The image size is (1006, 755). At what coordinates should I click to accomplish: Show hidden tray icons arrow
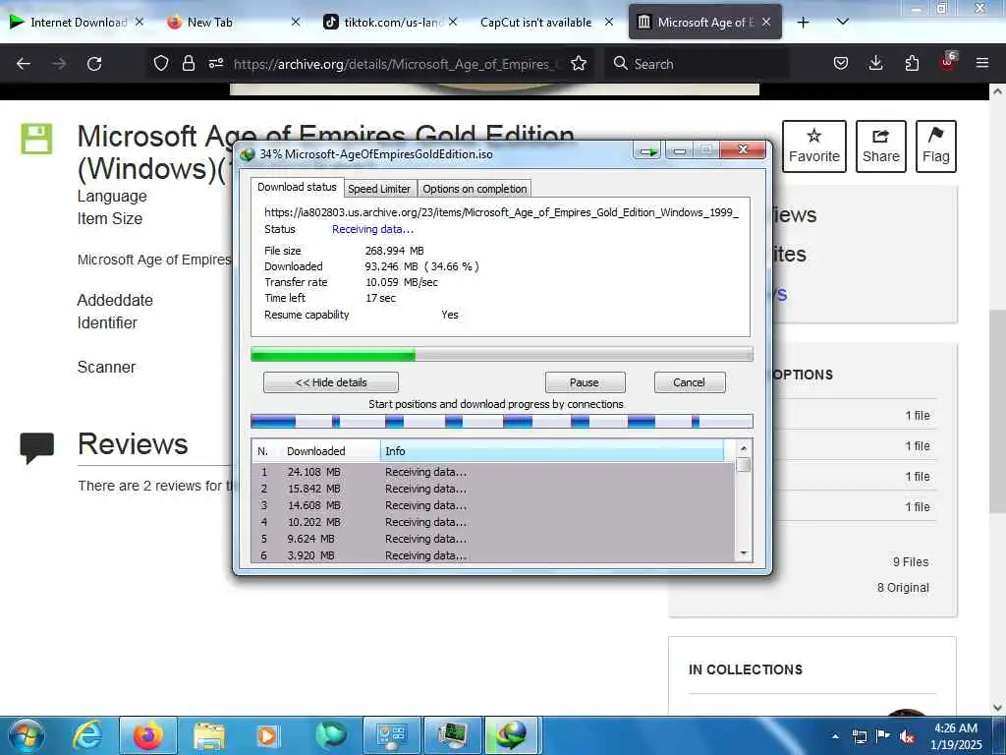(x=835, y=736)
